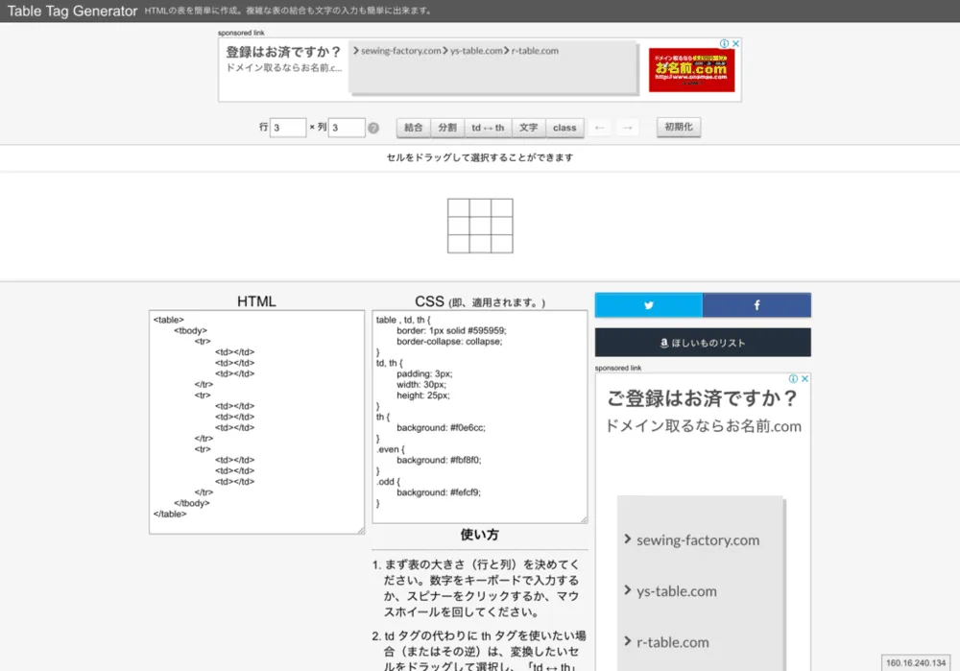
Task: Click the 分割 split cells button
Action: click(x=447, y=128)
